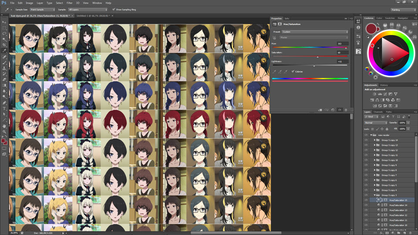Select the Hand tool
The image size is (418, 235).
click(x=4, y=126)
